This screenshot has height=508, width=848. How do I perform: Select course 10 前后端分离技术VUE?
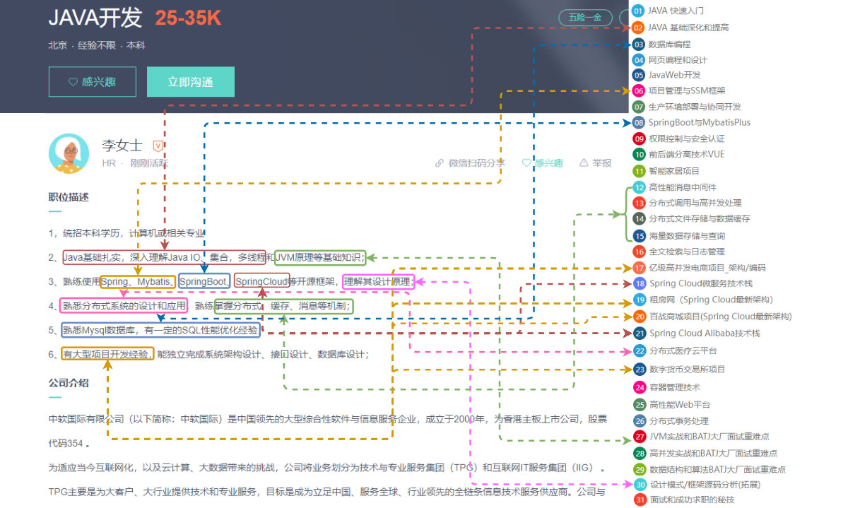click(678, 154)
